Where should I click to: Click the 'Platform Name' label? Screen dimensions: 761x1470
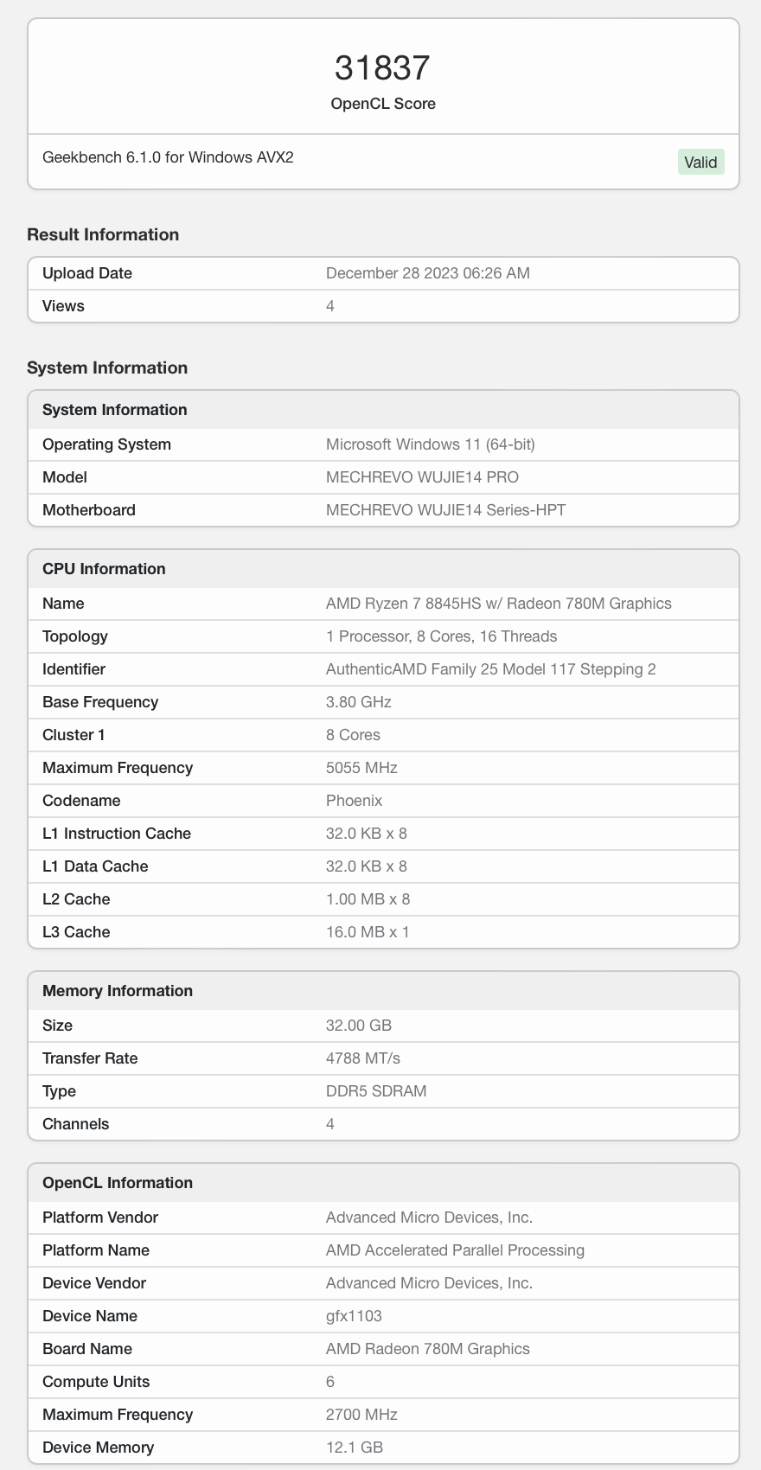coord(96,1250)
